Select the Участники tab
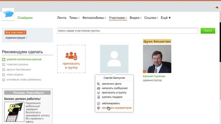This screenshot has height=124, width=221. (x=118, y=18)
